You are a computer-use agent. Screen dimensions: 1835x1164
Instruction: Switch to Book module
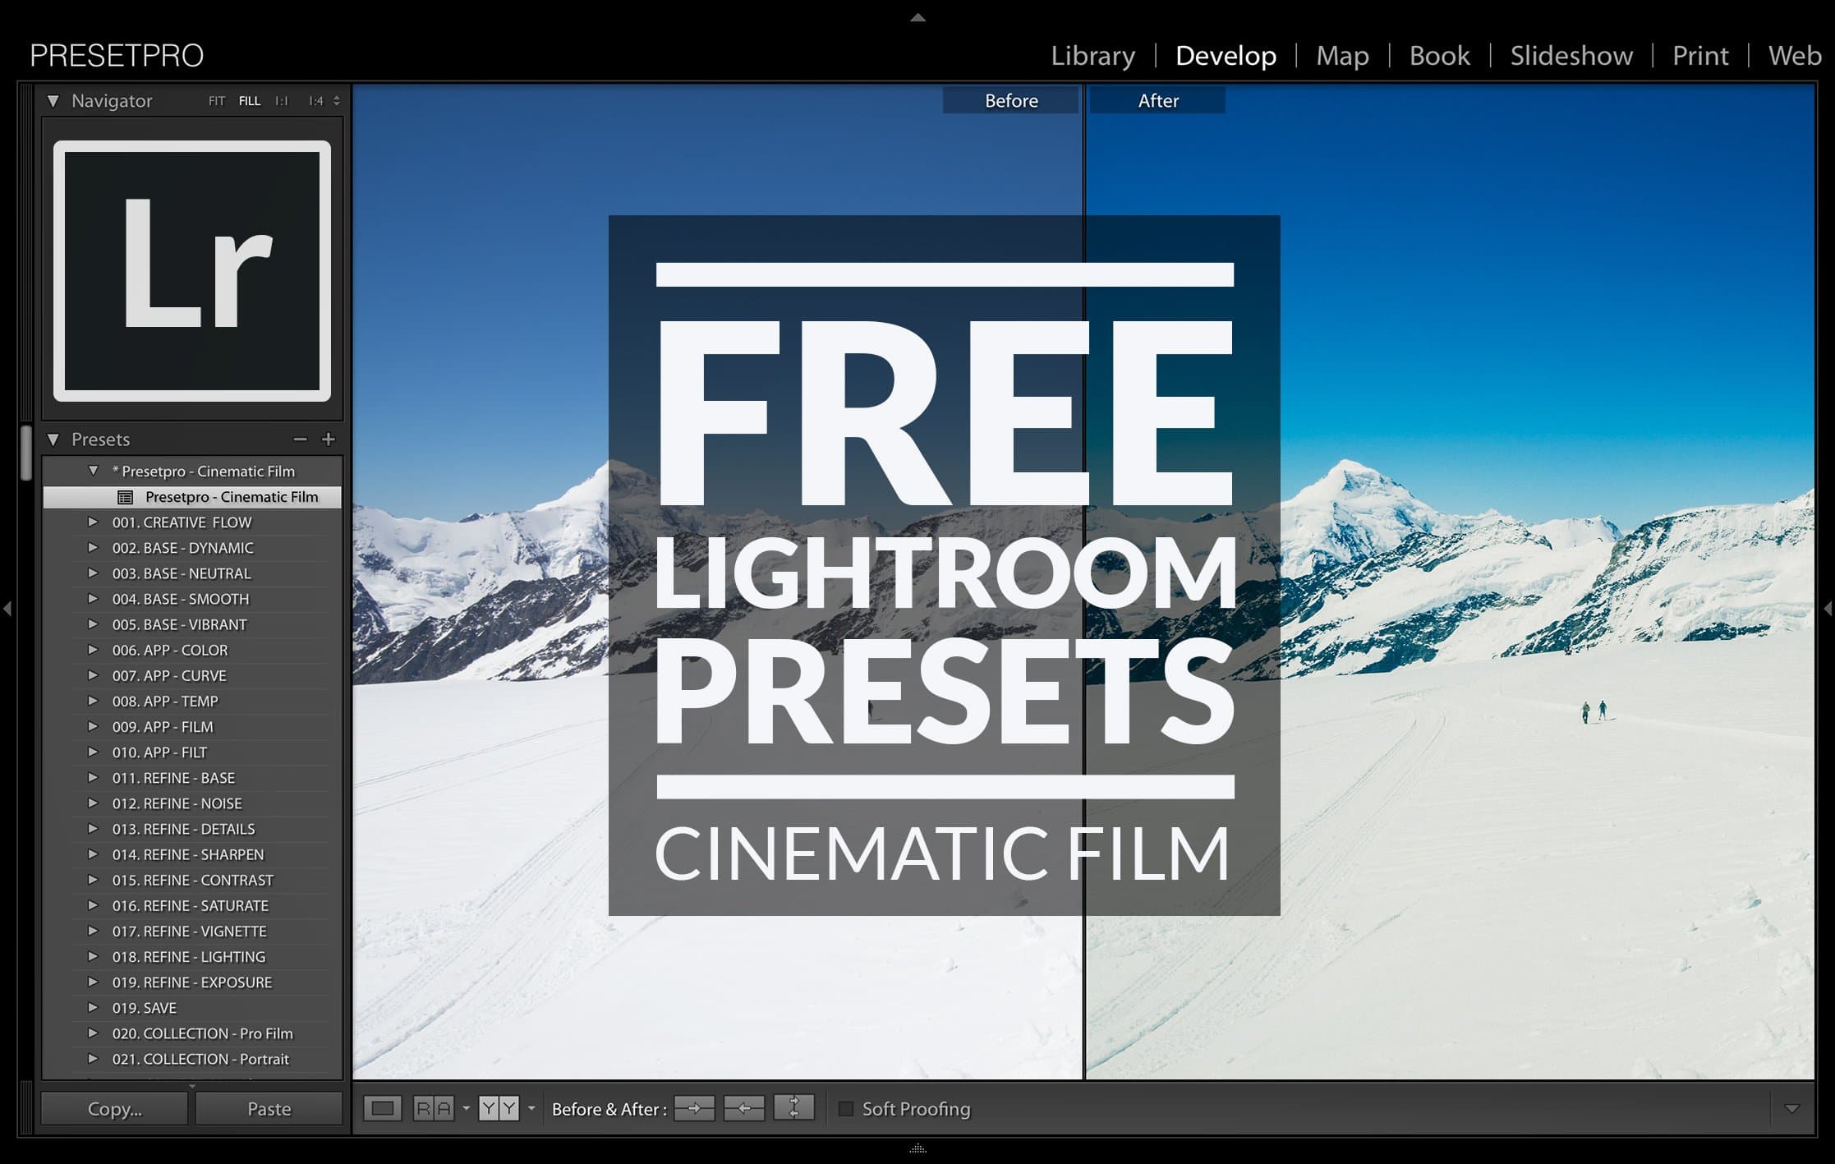[1439, 56]
